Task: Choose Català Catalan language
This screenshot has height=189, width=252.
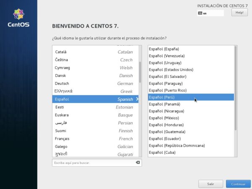Action: pyautogui.click(x=94, y=52)
